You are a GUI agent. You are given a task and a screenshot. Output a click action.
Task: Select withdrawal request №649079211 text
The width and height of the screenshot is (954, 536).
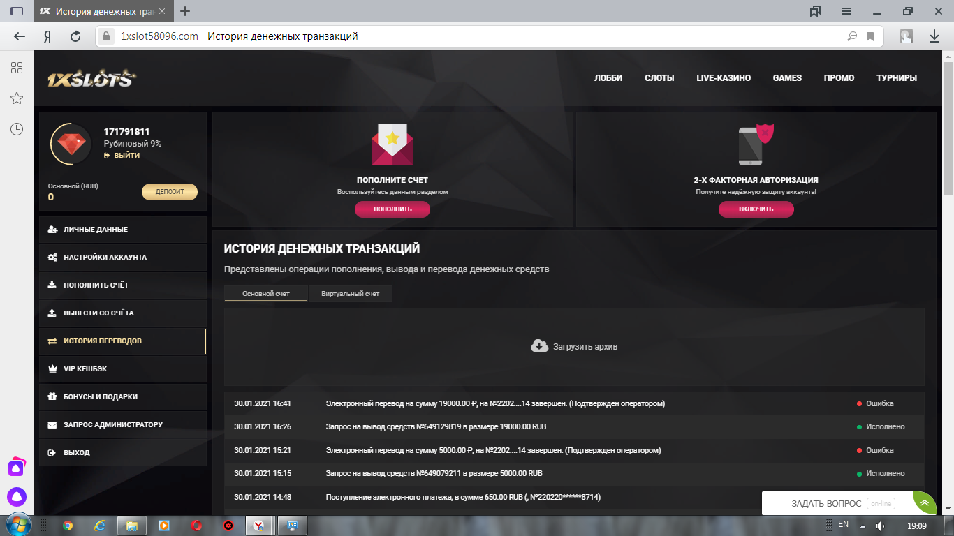(x=434, y=473)
